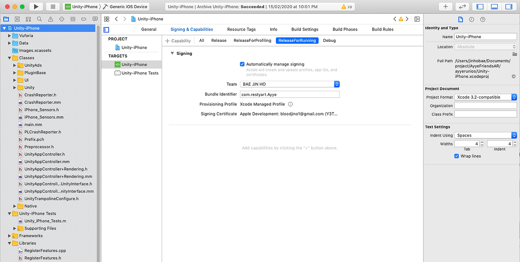Viewport: 520px width, 262px height.
Task: Jump to previous issue arrow
Action: click(x=395, y=19)
